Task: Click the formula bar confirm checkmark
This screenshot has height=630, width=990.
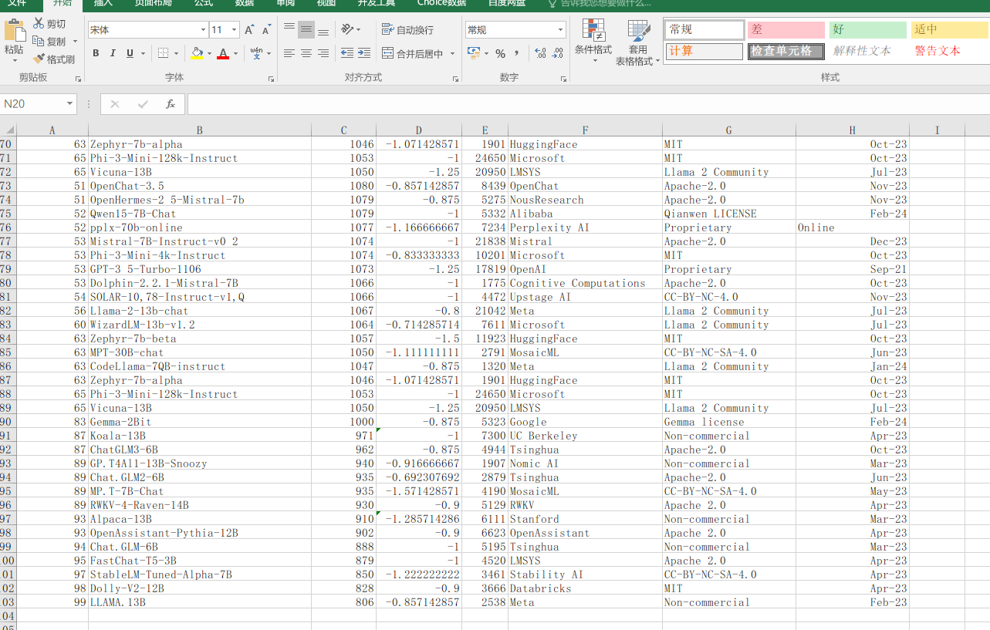Action: 143,104
